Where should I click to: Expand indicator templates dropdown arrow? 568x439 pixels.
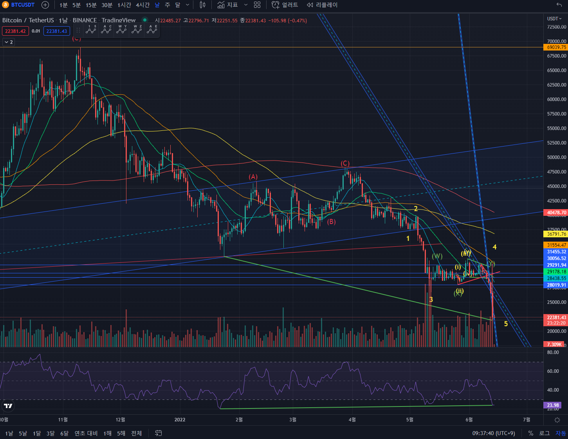coord(245,5)
